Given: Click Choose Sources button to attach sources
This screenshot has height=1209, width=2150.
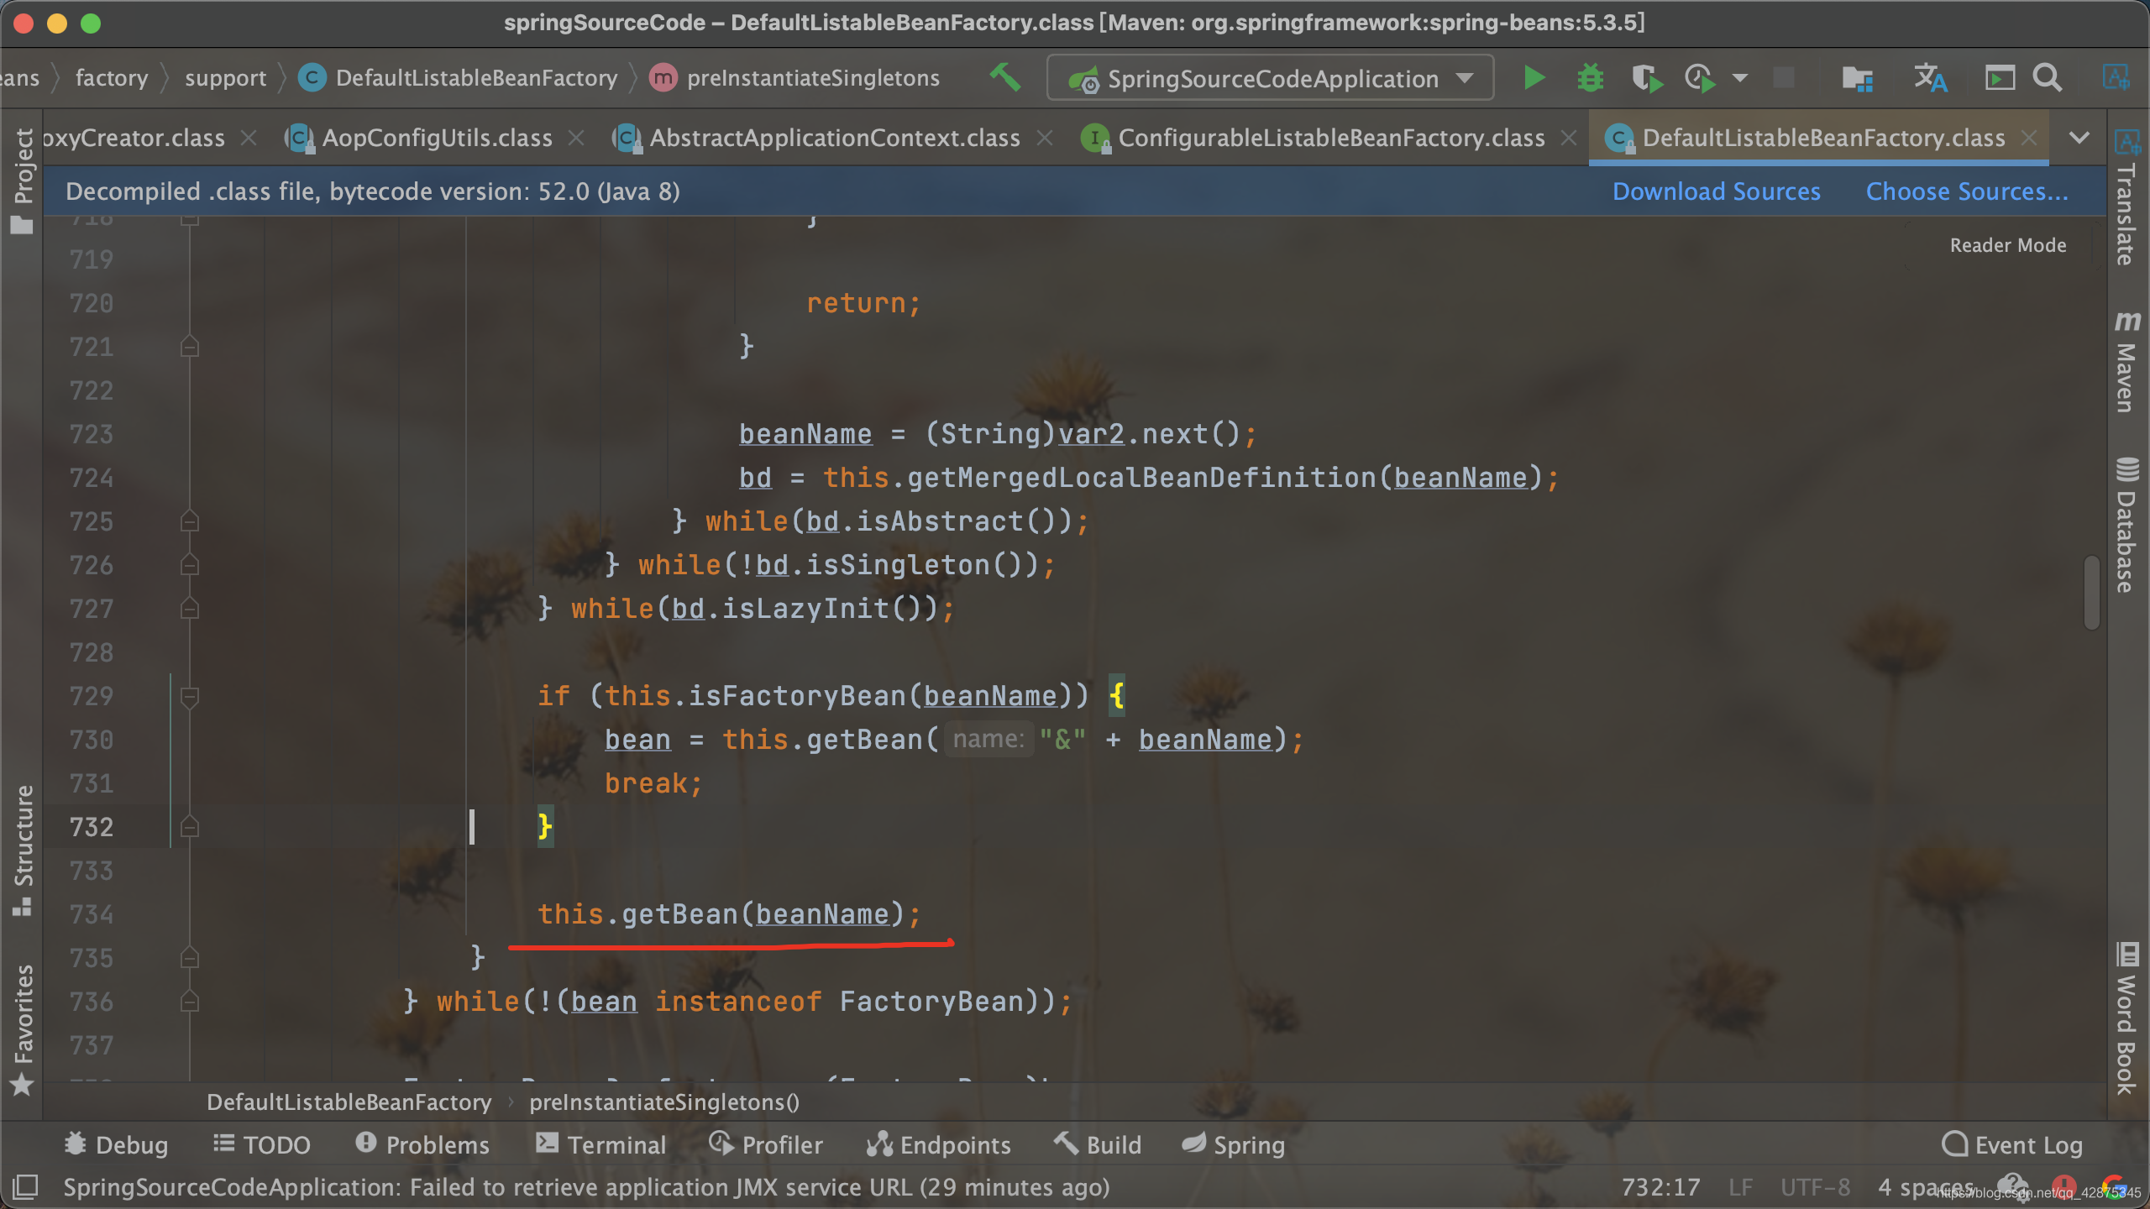Looking at the screenshot, I should pyautogui.click(x=1964, y=191).
